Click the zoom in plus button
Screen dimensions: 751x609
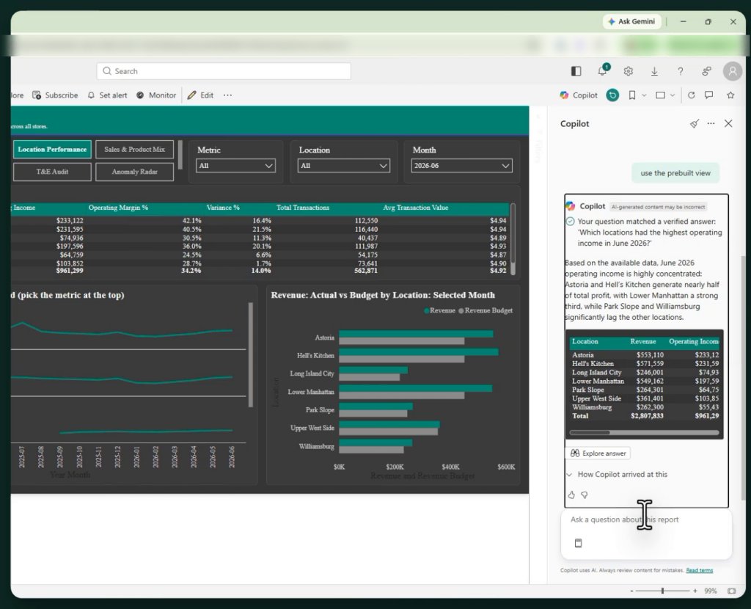tap(695, 591)
